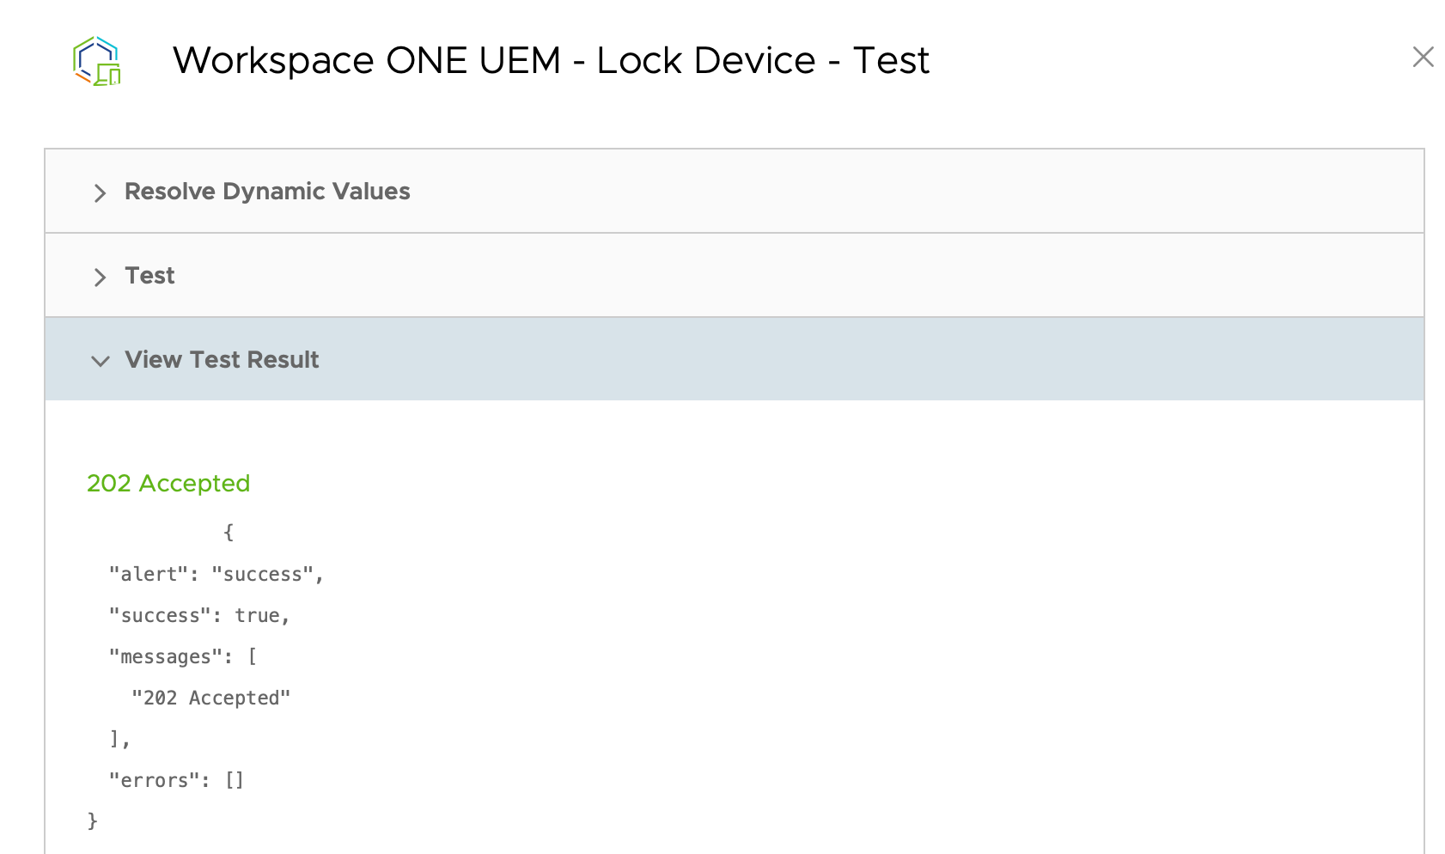Click the green 202 Accepted status text
Screen dimensions: 1445x854
pyautogui.click(x=168, y=484)
